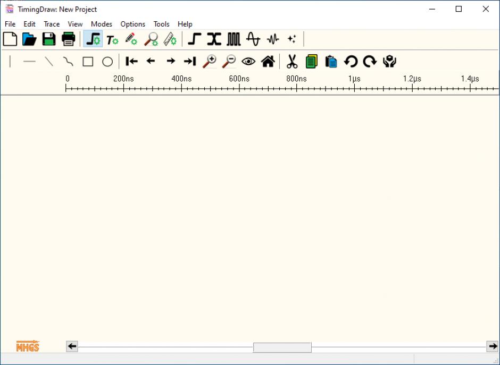Expand the Options menu
The image size is (500, 365).
(x=132, y=24)
